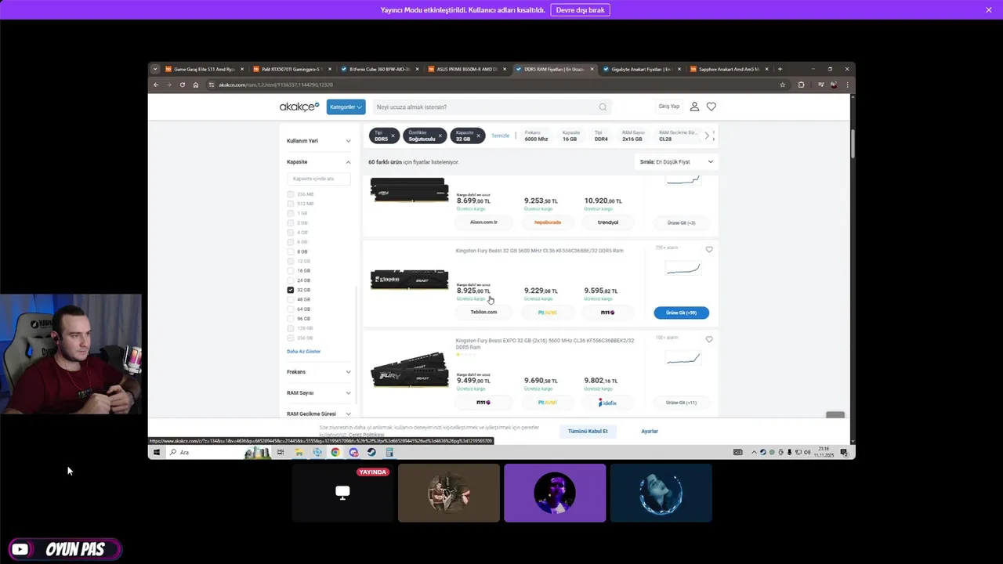
Task: Dismiss the streamer mode banner
Action: 989,9
